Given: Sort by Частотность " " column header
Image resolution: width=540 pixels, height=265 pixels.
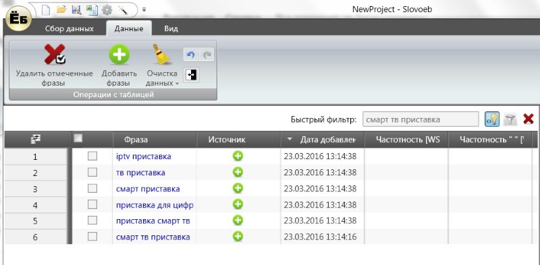Looking at the screenshot, I should click(490, 140).
